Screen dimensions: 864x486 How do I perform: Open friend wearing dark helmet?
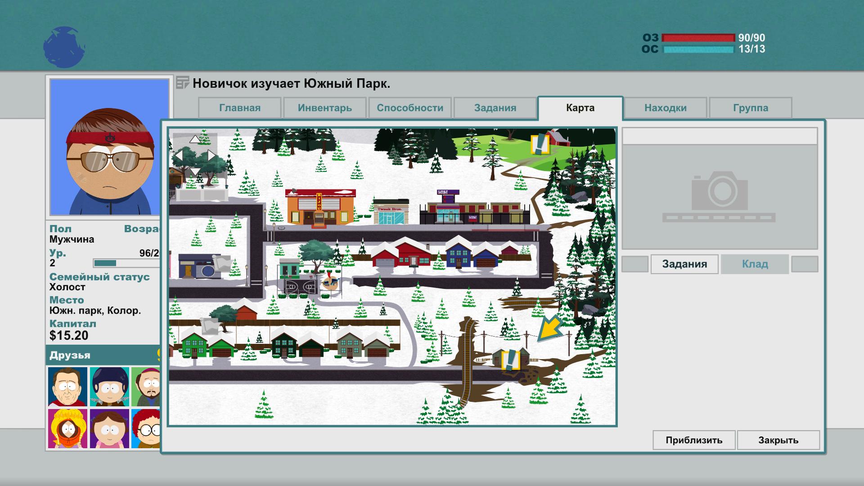click(x=109, y=387)
